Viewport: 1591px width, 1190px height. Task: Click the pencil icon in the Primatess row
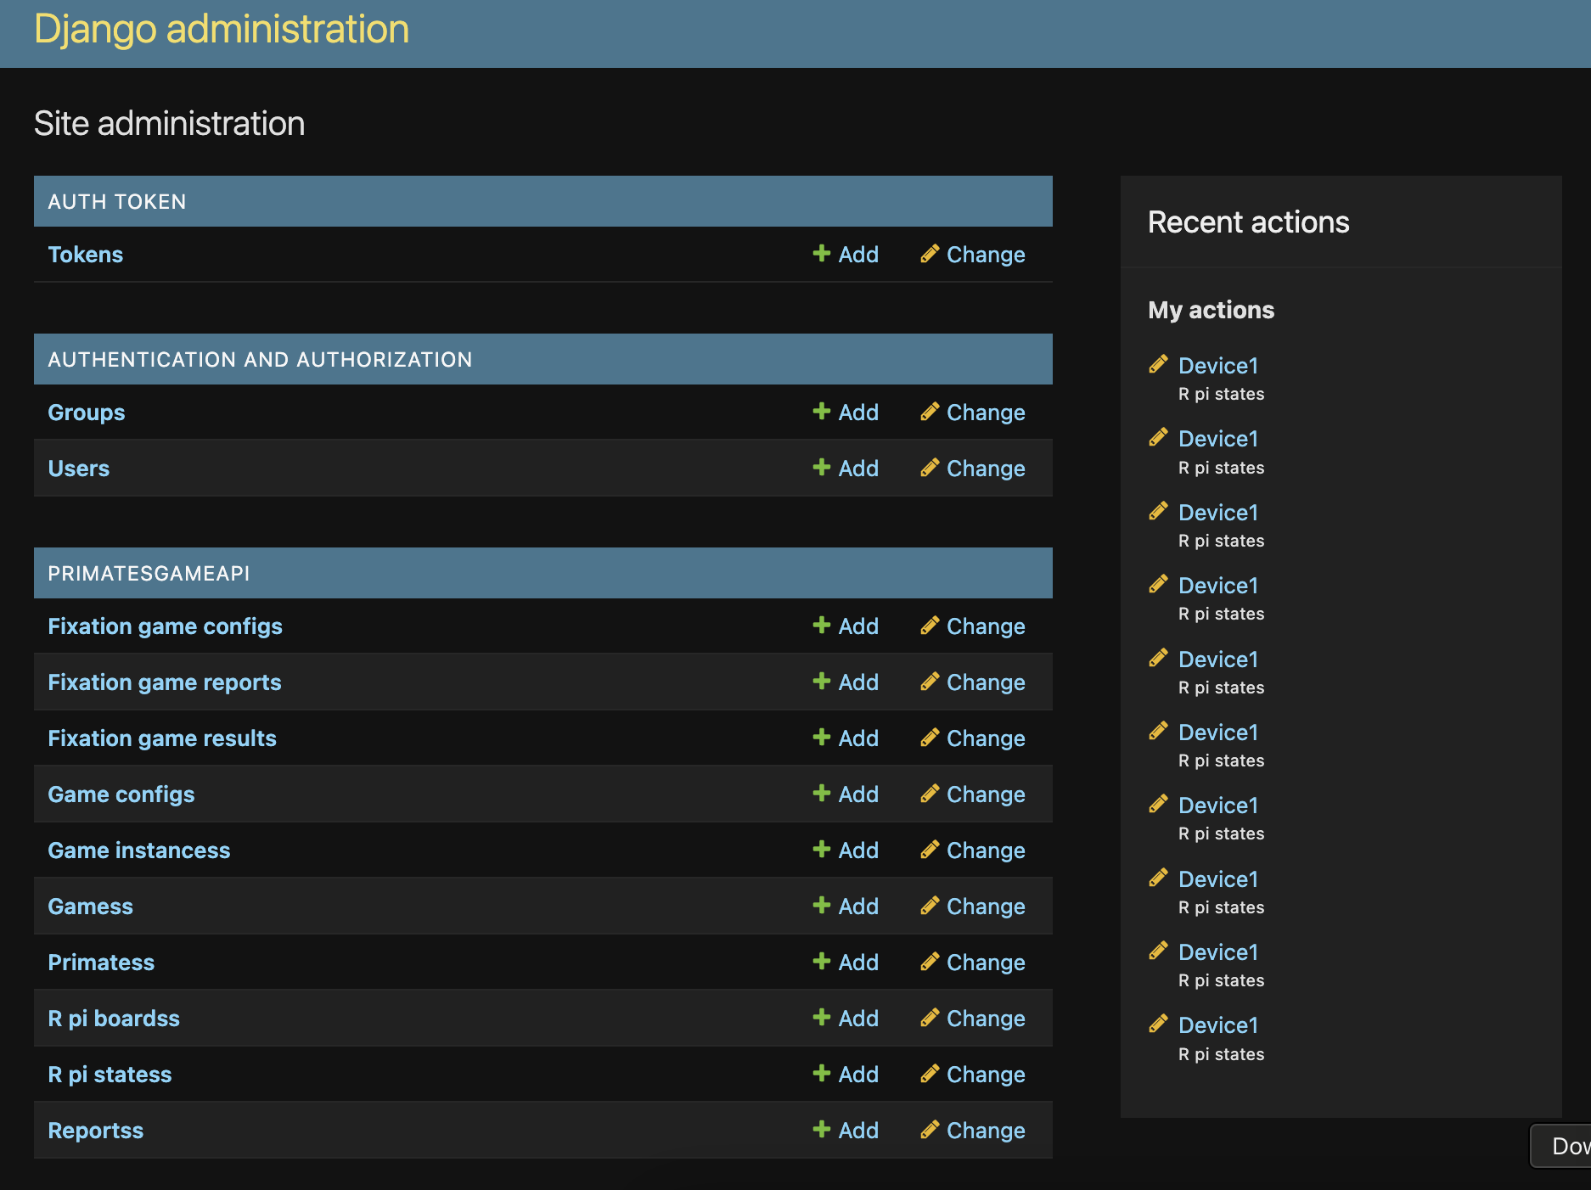930,961
